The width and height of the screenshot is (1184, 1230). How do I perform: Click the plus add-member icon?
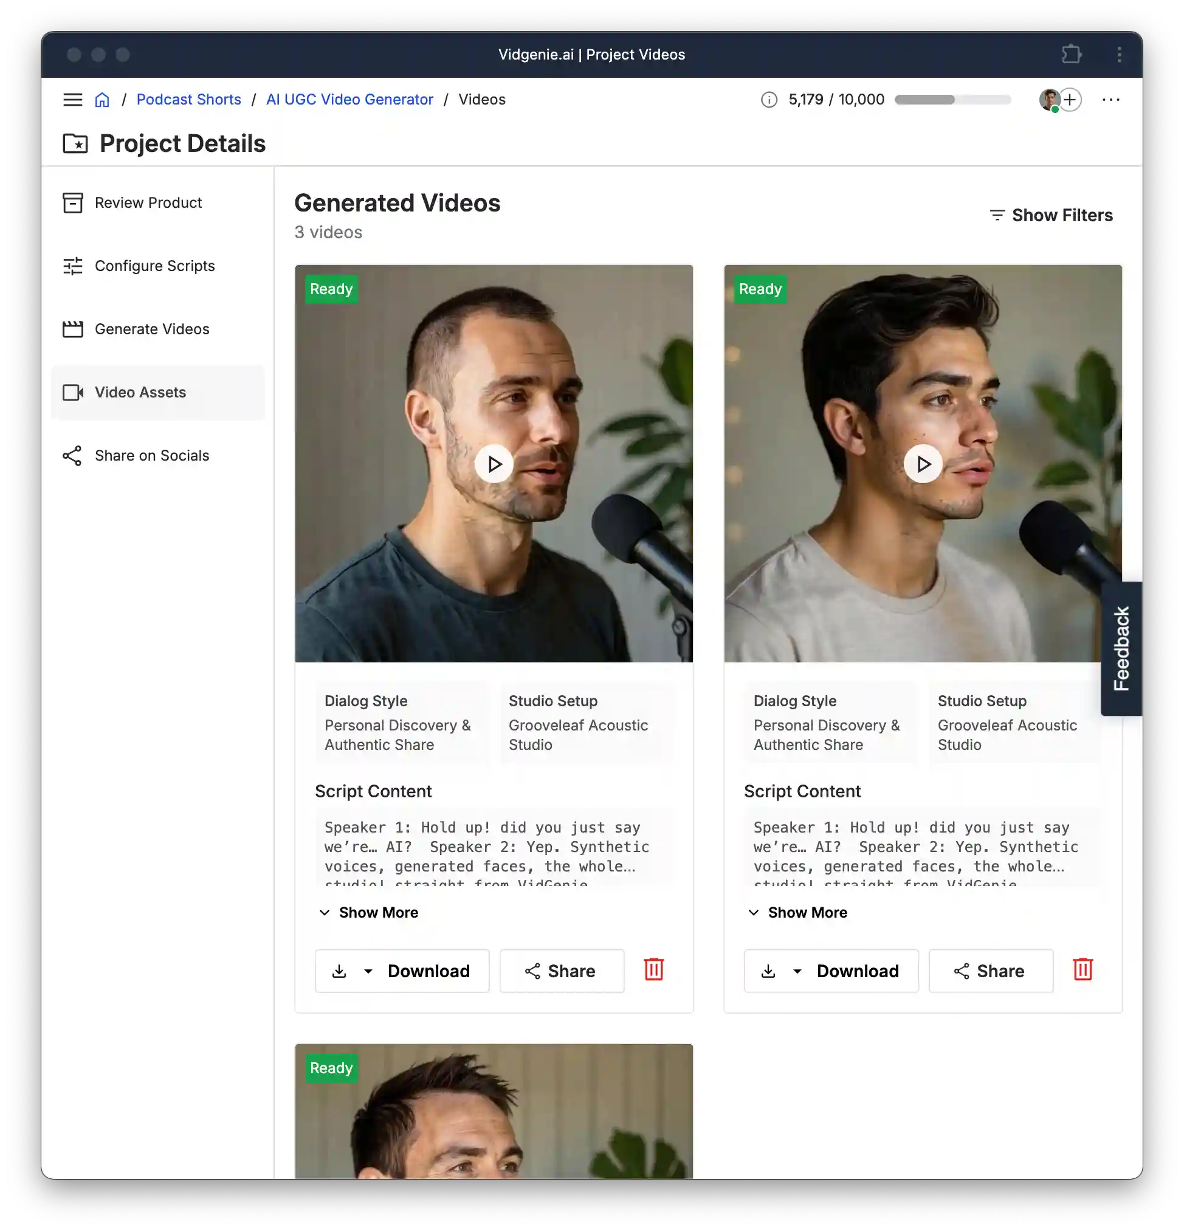pyautogui.click(x=1070, y=99)
